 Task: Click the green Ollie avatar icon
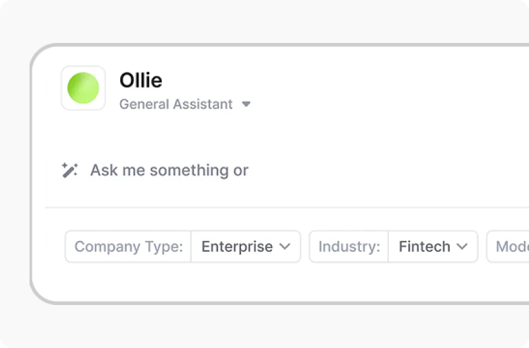pos(83,88)
